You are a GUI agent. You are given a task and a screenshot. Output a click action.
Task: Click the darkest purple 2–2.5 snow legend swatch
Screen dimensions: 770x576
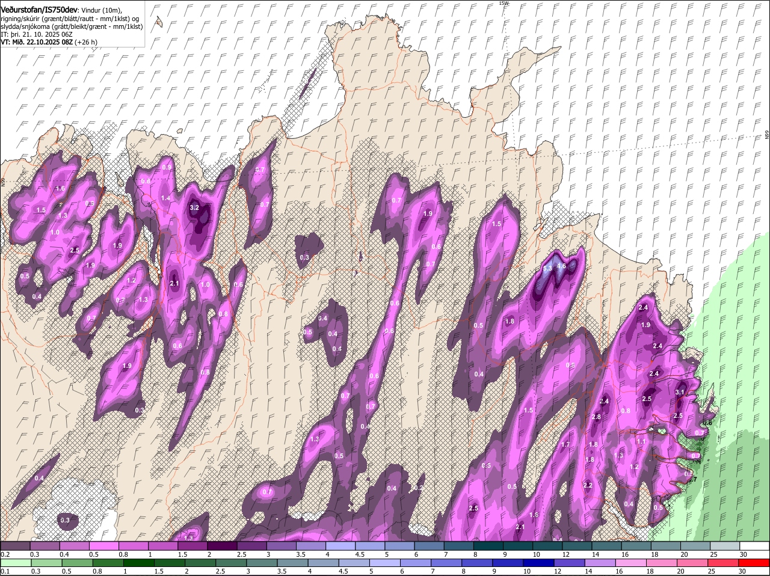pyautogui.click(x=221, y=546)
